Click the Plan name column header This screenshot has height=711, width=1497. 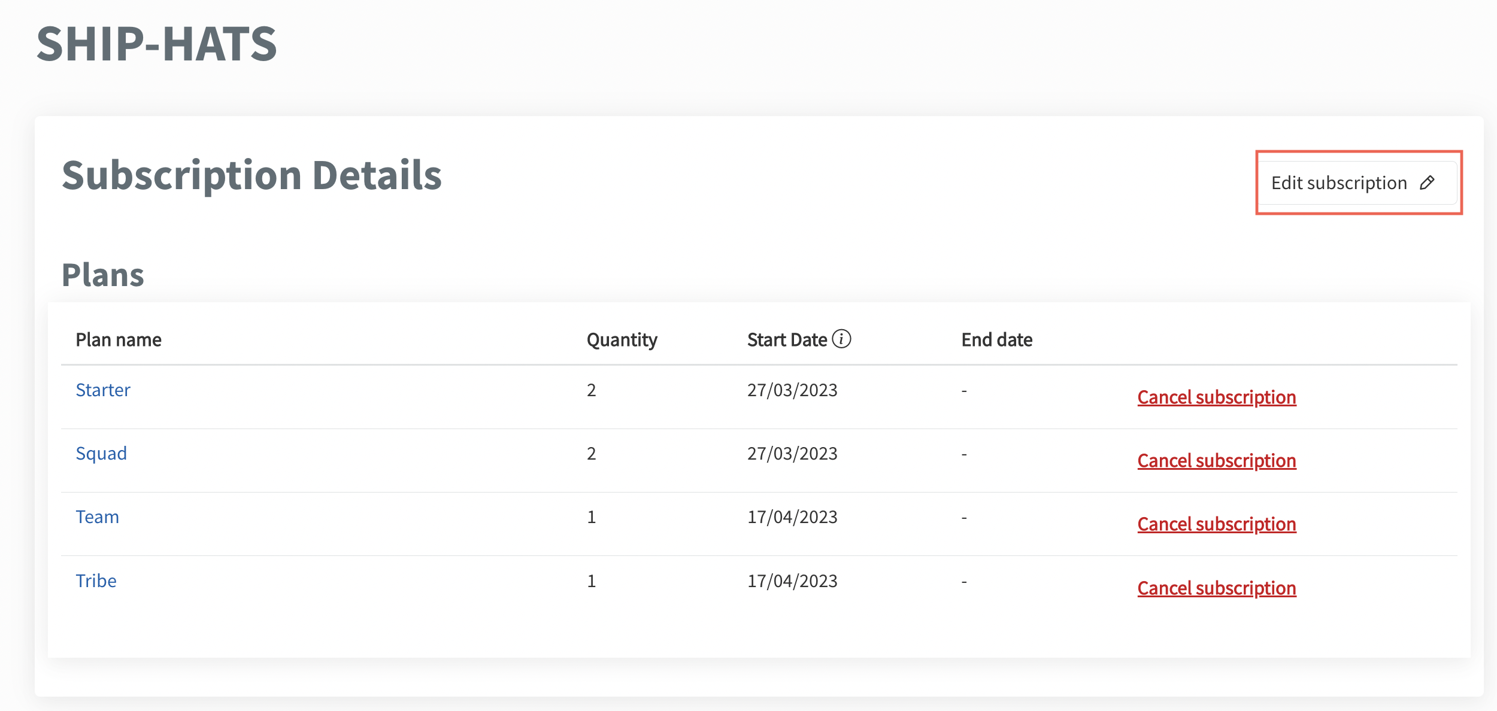[x=119, y=340]
